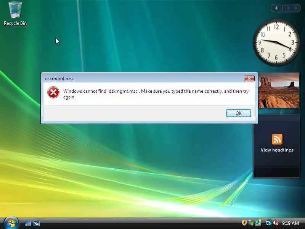Screen dimensions: 305x229
Task: Click the analog clock gadget
Action: click(x=276, y=42)
